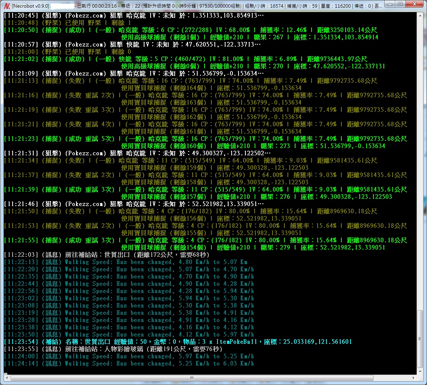Click the vertical scrollbar down arrow
427x385 pixels.
[x=420, y=371]
